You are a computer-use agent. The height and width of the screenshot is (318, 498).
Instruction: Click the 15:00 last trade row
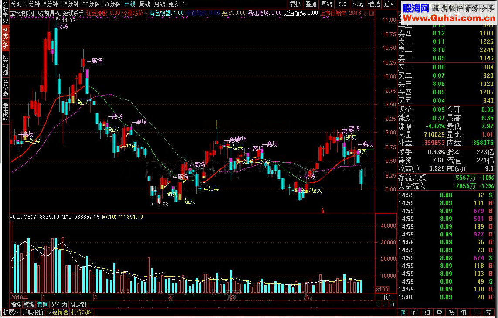click(x=446, y=297)
